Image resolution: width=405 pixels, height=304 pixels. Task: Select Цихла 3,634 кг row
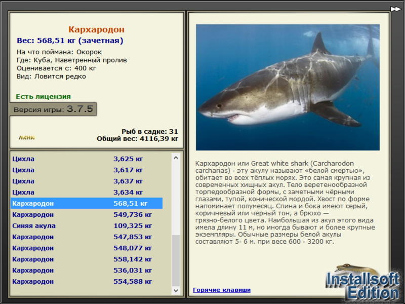coord(87,192)
